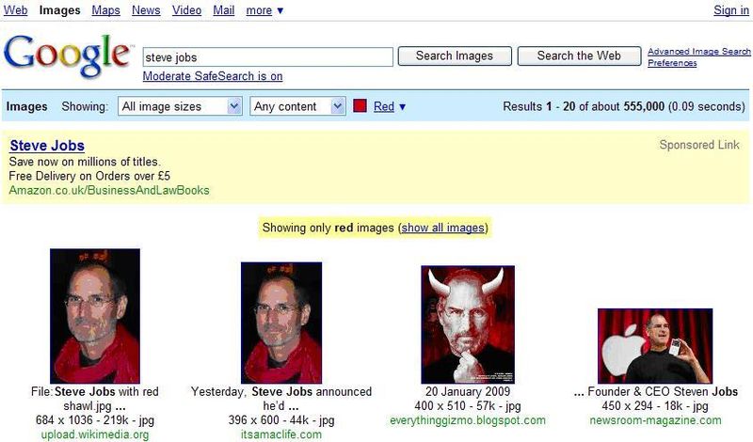Image resolution: width=753 pixels, height=442 pixels.
Task: Switch to Video search
Action: pyautogui.click(x=186, y=10)
